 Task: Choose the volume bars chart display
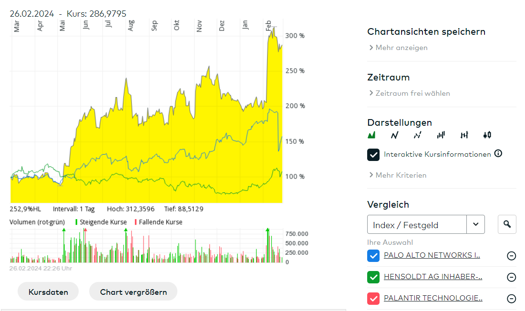click(441, 135)
